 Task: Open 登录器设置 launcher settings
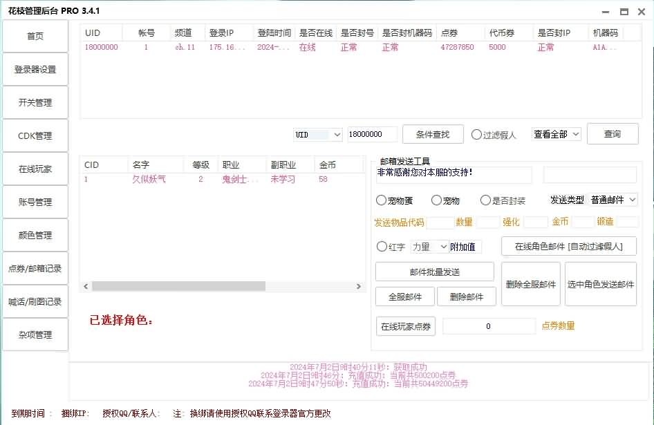(35, 69)
